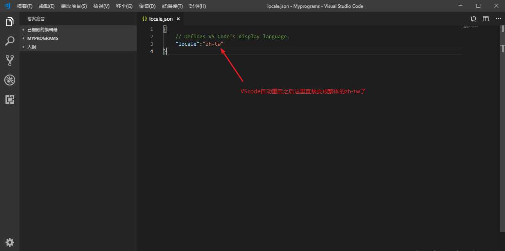Viewport: 505px width, 251px height.
Task: Open the 選取項目(S) menu
Action: [74, 6]
